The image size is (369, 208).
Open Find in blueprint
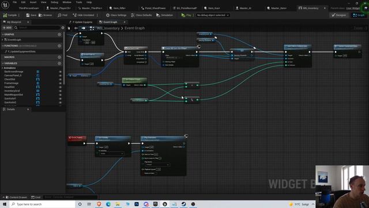click(x=62, y=15)
